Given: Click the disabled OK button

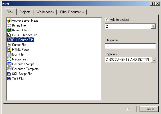Looking at the screenshot, I should point(127,109).
